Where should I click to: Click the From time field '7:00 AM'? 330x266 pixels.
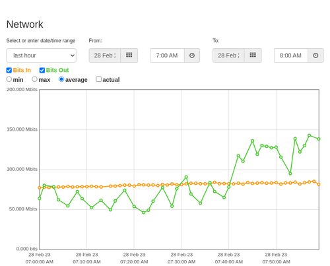(168, 55)
